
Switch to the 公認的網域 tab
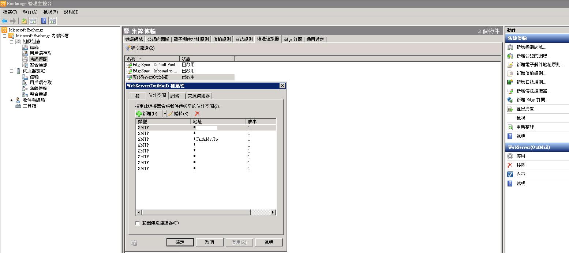click(x=158, y=39)
